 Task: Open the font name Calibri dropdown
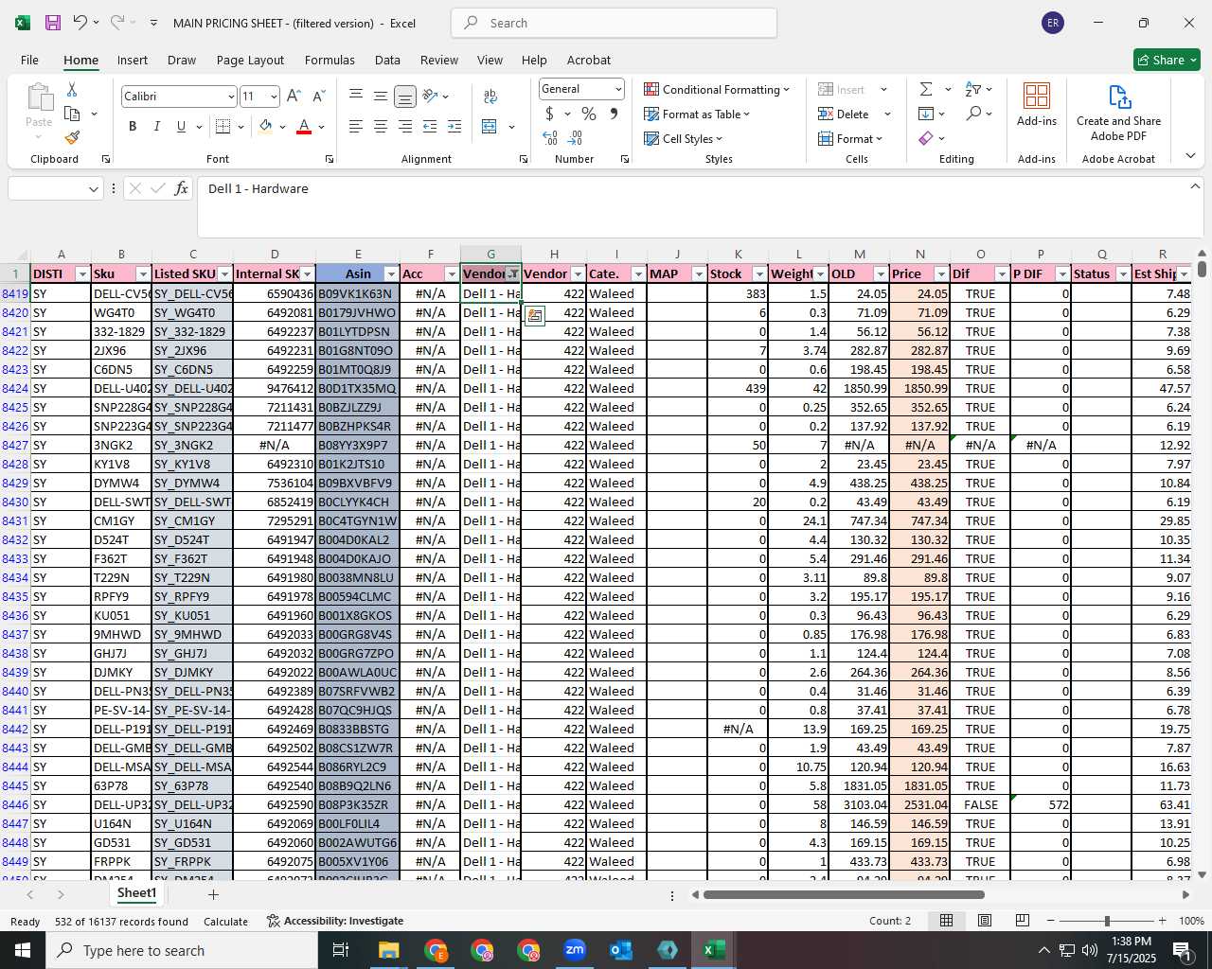(230, 97)
